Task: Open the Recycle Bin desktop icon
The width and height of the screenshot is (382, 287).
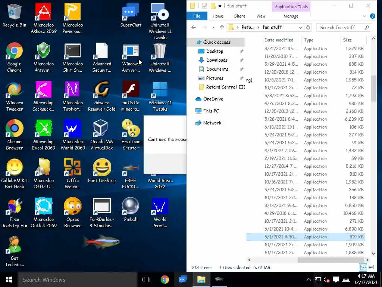Action: (x=15, y=15)
